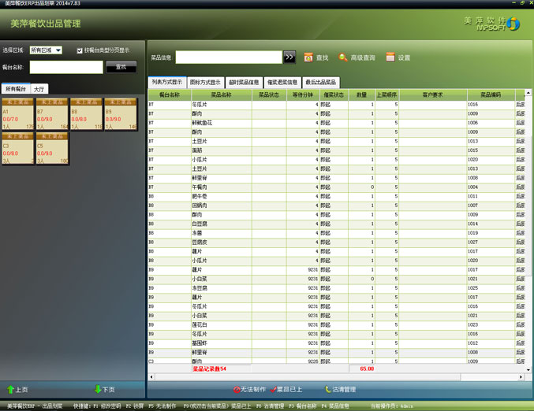Toggle 按餐台类型分页显示 checkbox
Image resolution: width=534 pixels, height=411 pixels.
(x=80, y=50)
